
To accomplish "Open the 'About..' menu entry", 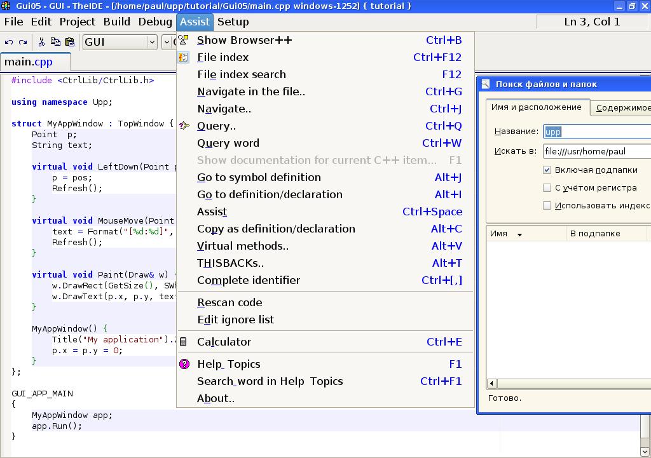I will pos(216,398).
